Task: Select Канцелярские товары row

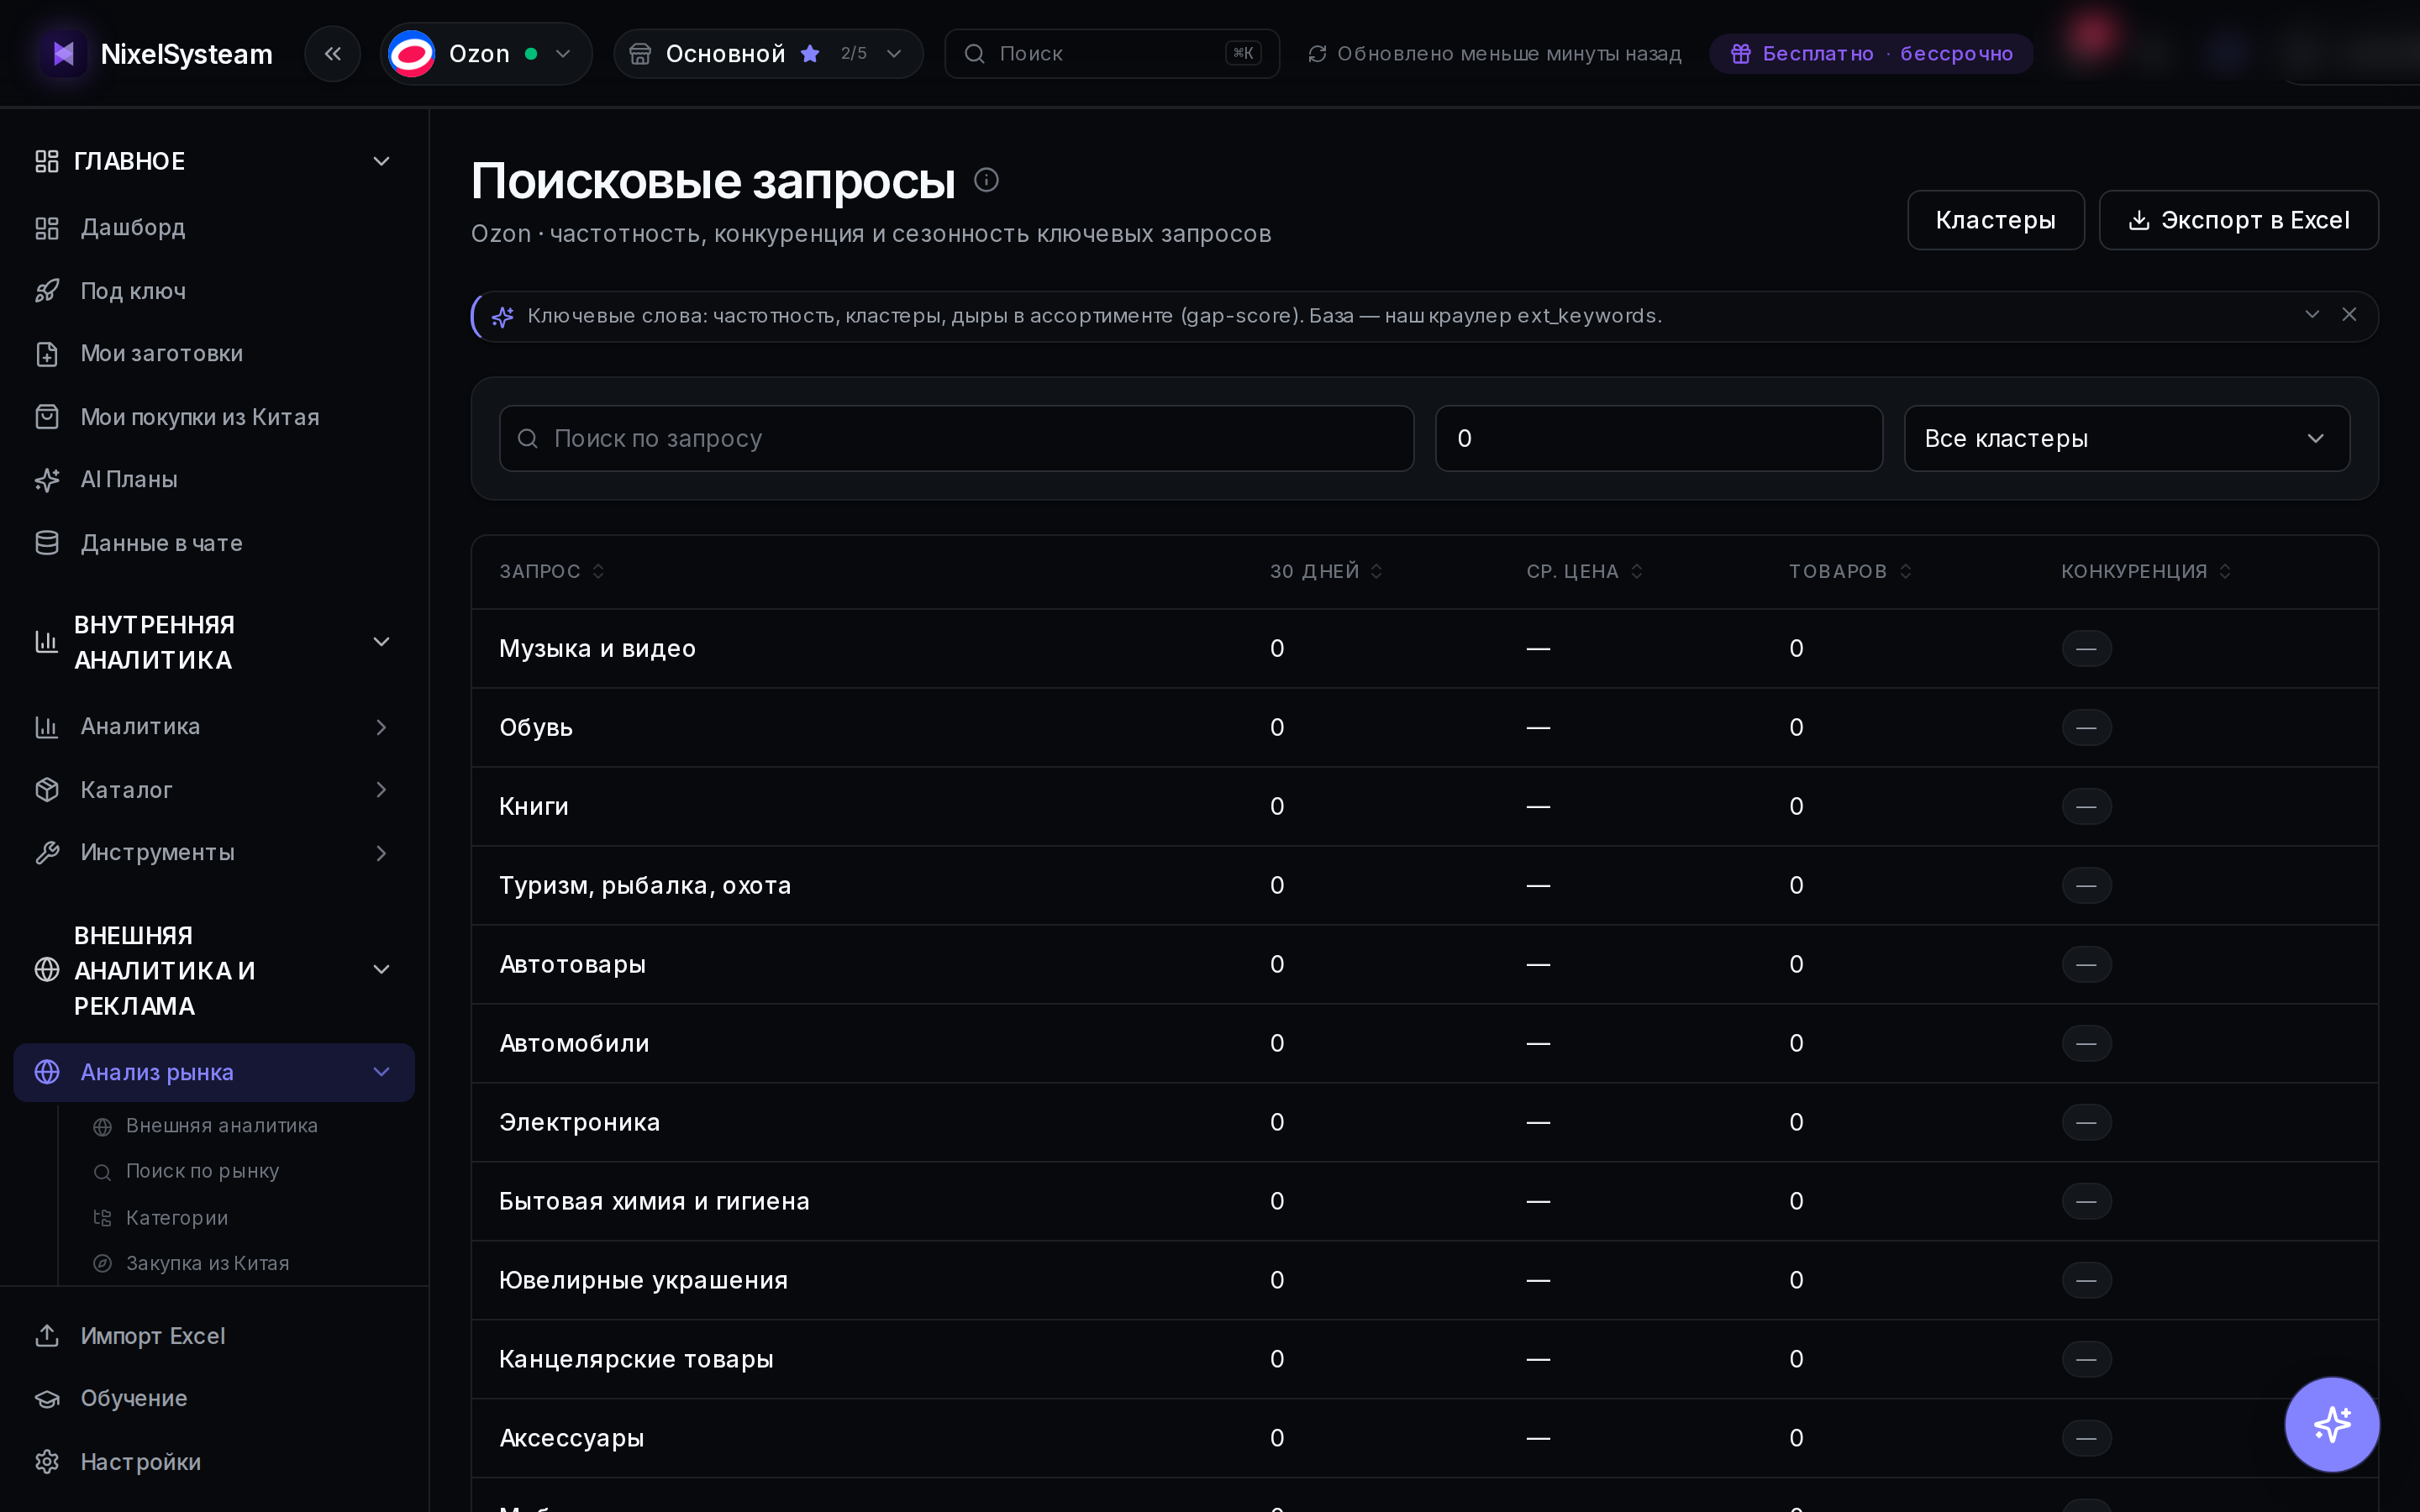Action: pos(1424,1360)
